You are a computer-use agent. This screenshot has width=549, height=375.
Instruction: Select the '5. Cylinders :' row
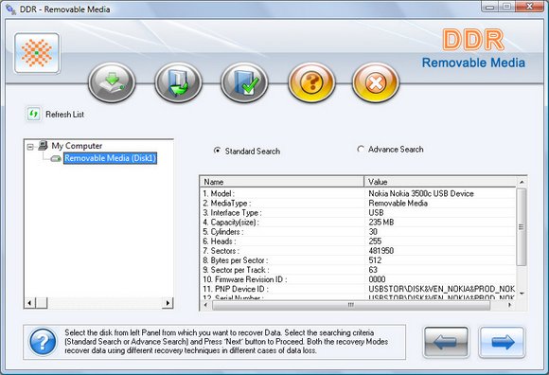[358, 232]
